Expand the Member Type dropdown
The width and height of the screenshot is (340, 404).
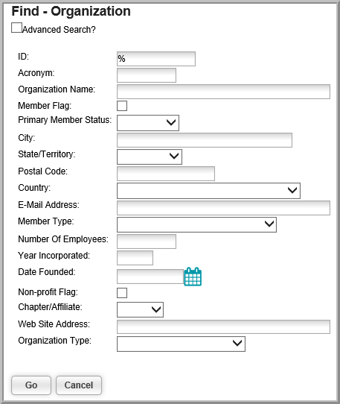pyautogui.click(x=196, y=224)
